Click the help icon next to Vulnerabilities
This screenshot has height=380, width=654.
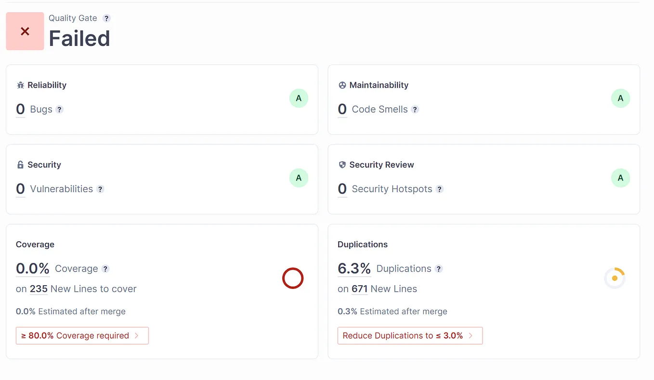point(100,189)
